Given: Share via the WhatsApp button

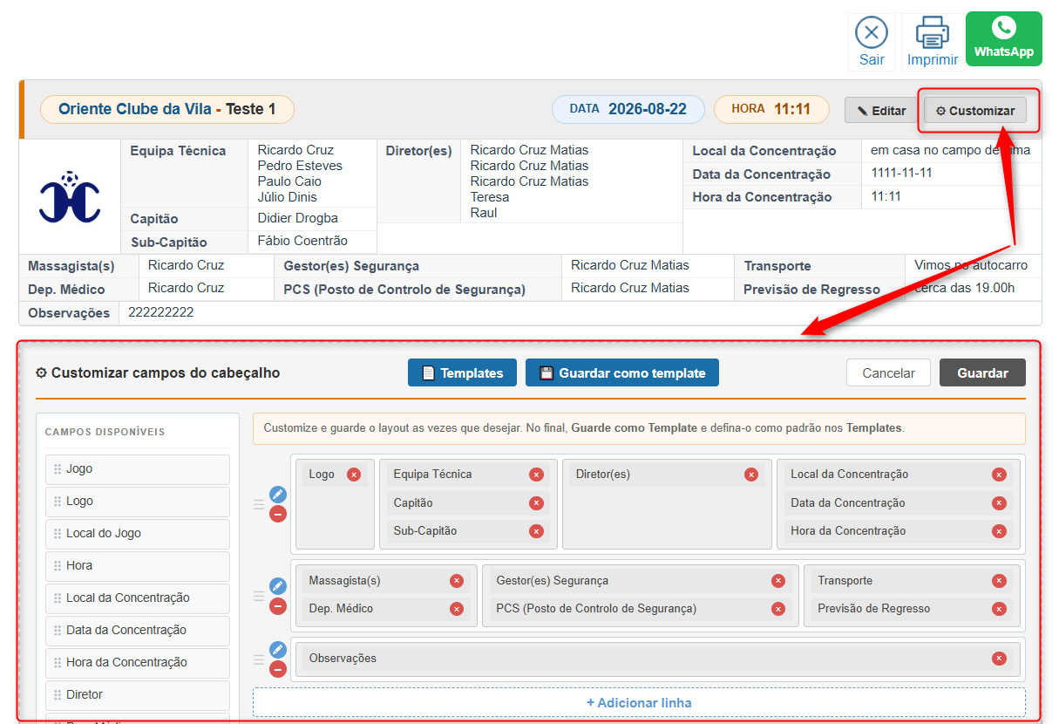Looking at the screenshot, I should coord(1003,38).
